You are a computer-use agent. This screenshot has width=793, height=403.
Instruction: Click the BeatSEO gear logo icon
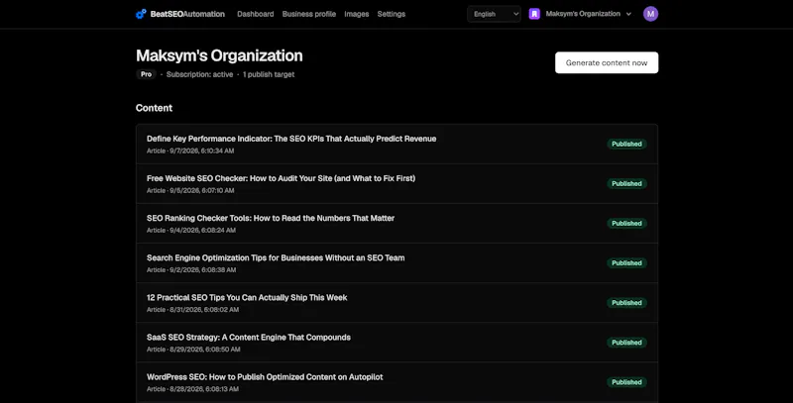(x=141, y=14)
